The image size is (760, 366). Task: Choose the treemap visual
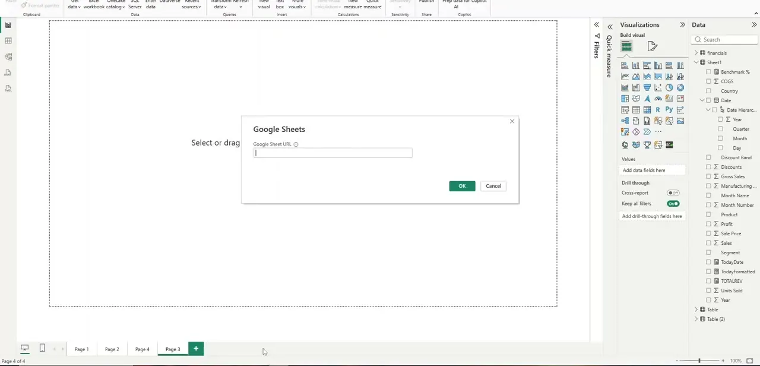pos(625,99)
